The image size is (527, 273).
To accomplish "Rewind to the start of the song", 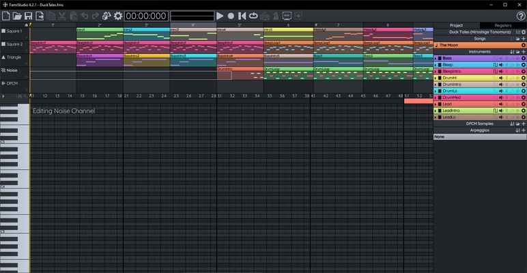I will (x=242, y=16).
